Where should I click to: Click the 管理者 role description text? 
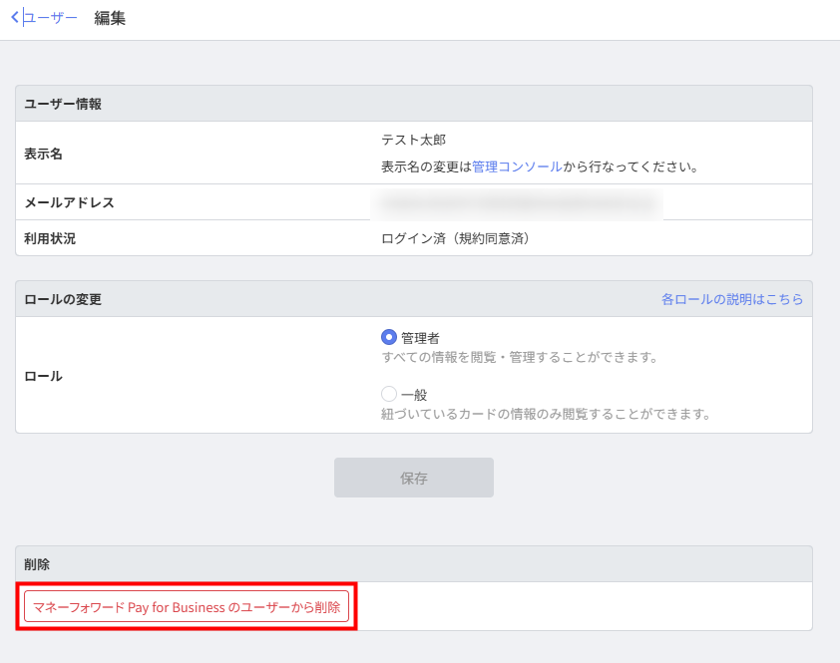tap(519, 357)
